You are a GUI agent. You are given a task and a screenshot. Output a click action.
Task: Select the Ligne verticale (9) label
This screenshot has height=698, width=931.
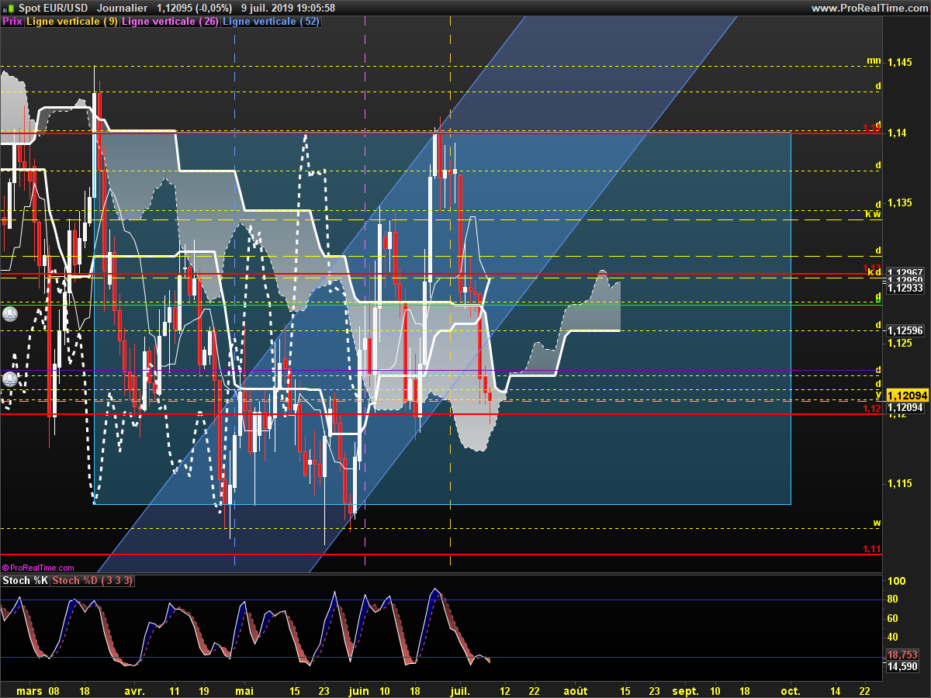(x=72, y=22)
